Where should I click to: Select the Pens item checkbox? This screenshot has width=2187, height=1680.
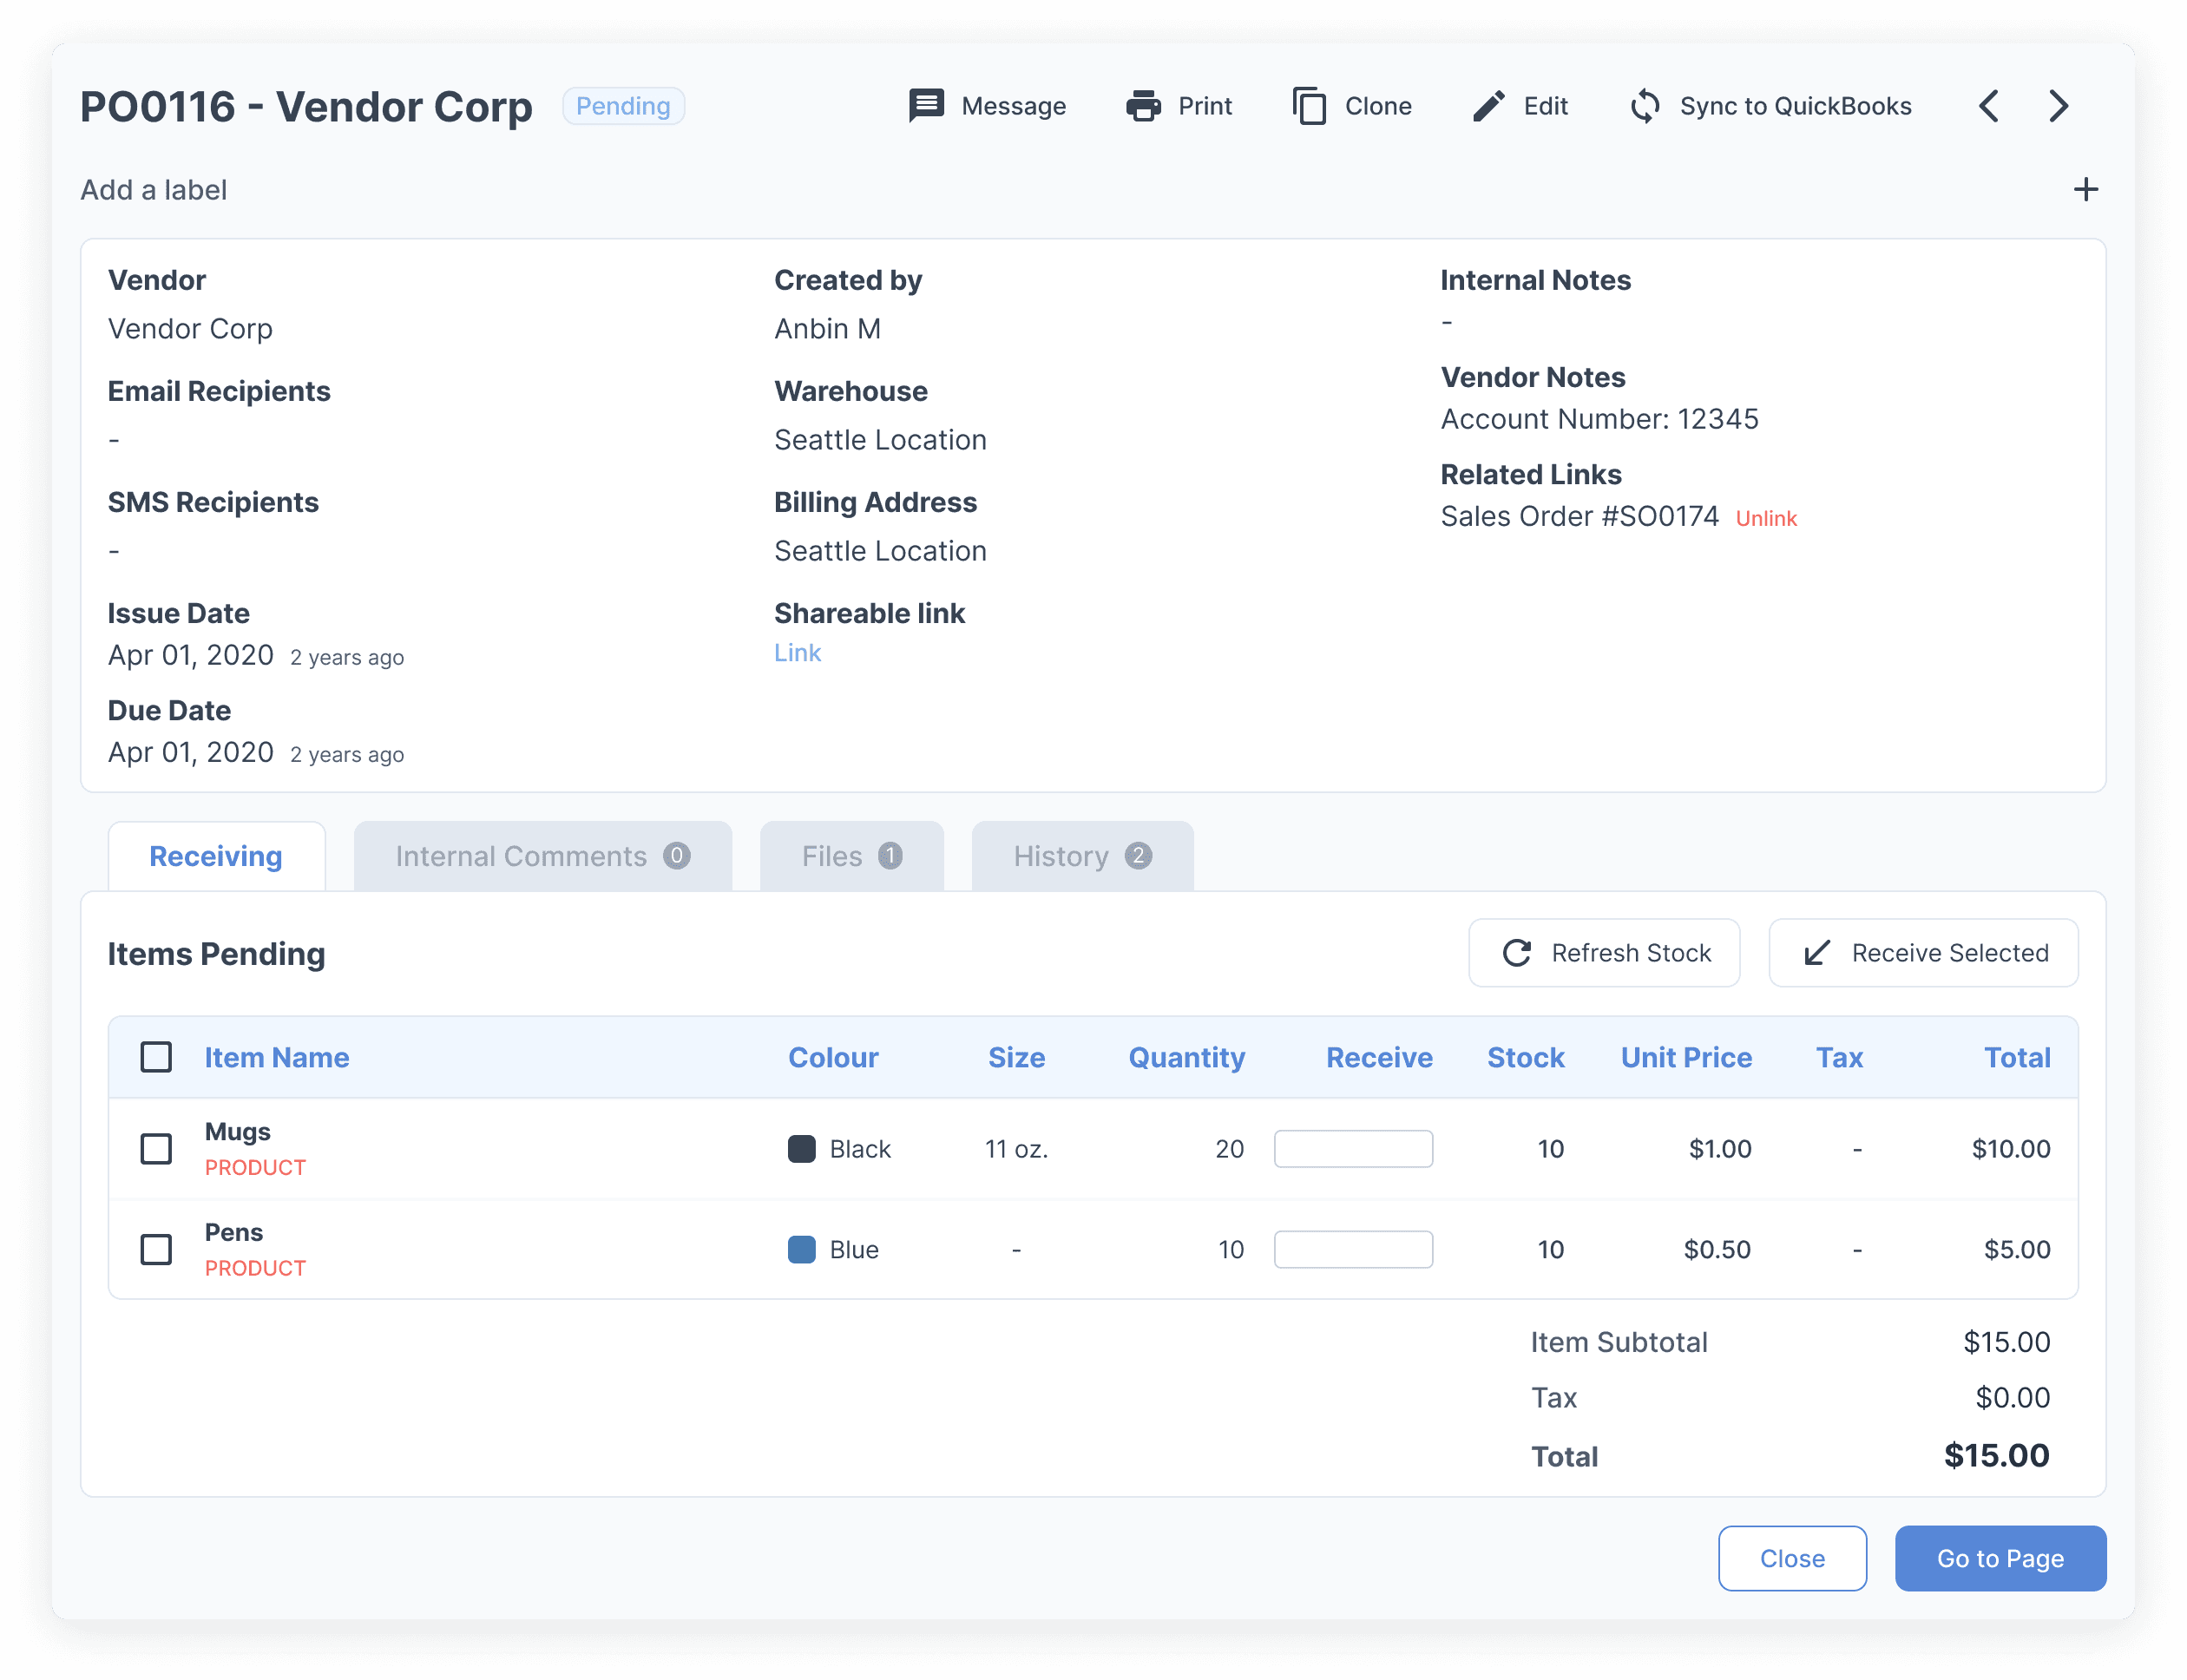click(x=156, y=1249)
